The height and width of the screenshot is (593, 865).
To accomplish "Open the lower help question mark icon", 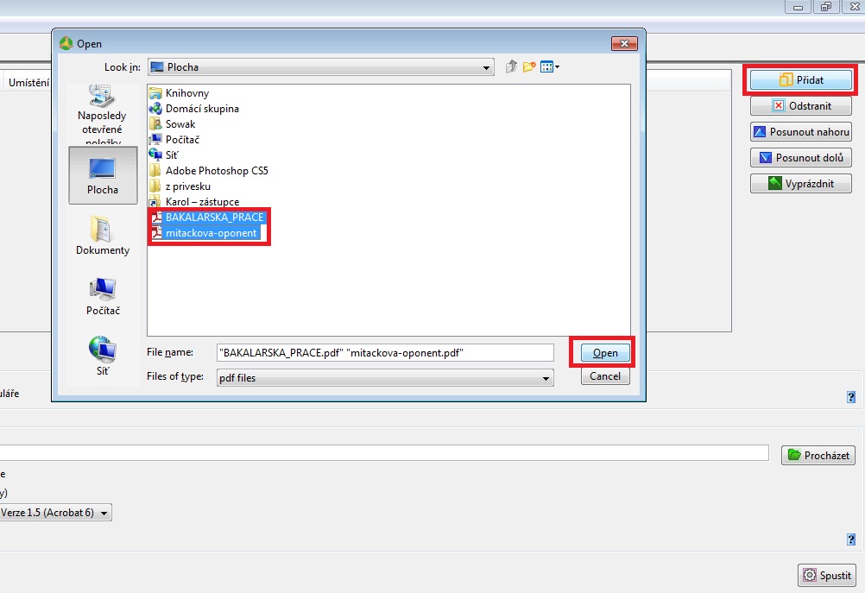I will 851,539.
